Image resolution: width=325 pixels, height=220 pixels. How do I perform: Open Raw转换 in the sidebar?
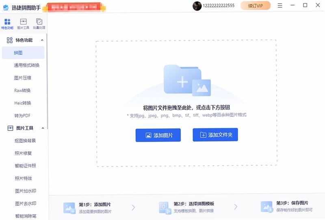point(22,91)
